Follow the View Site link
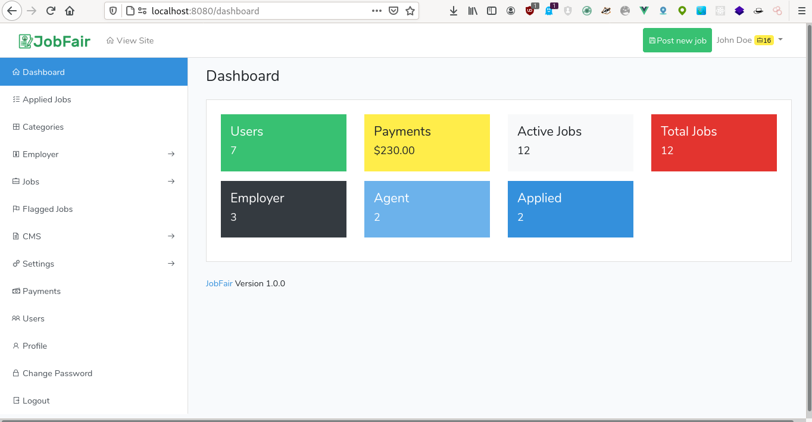 point(130,40)
